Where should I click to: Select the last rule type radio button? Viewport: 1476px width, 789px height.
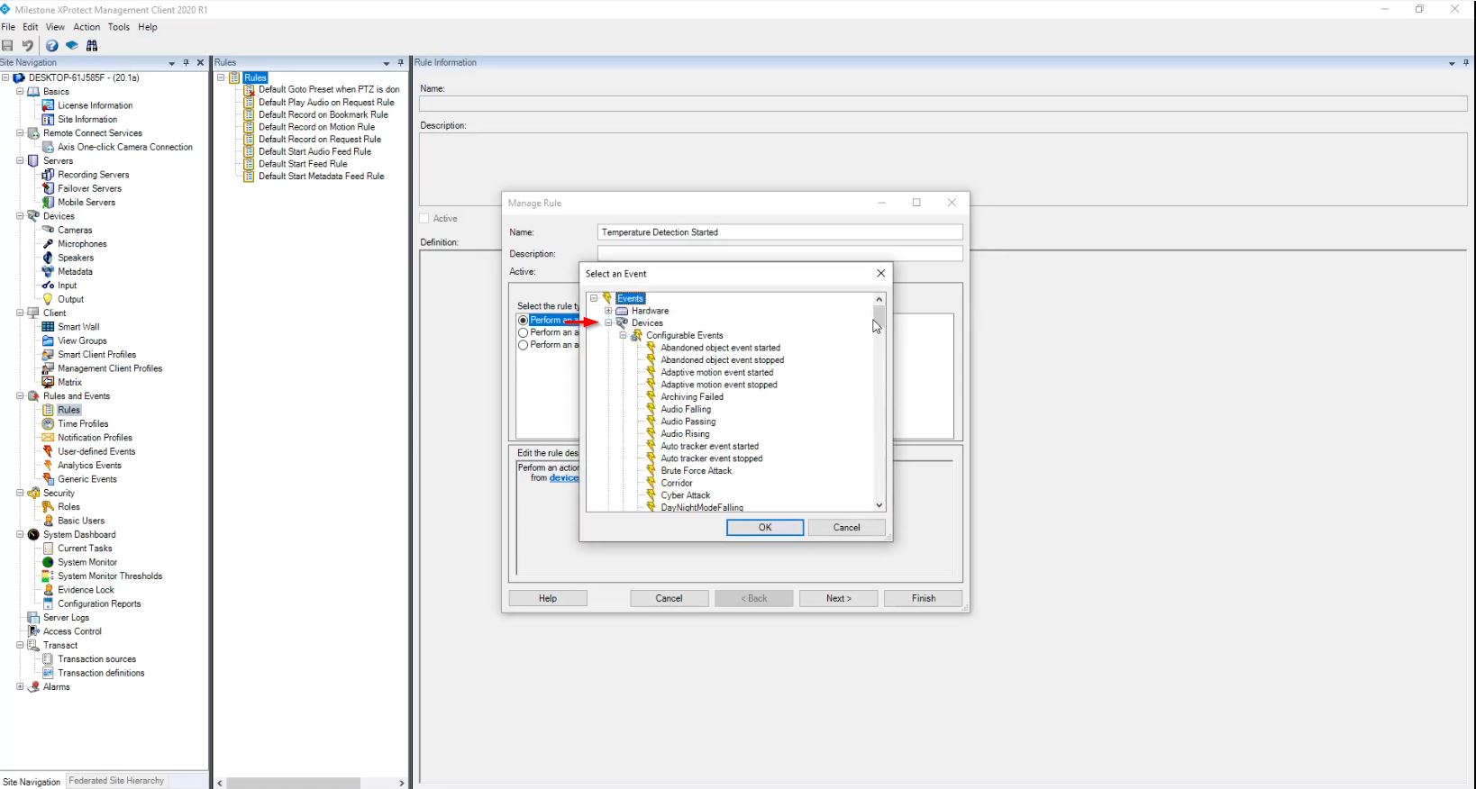tap(523, 345)
